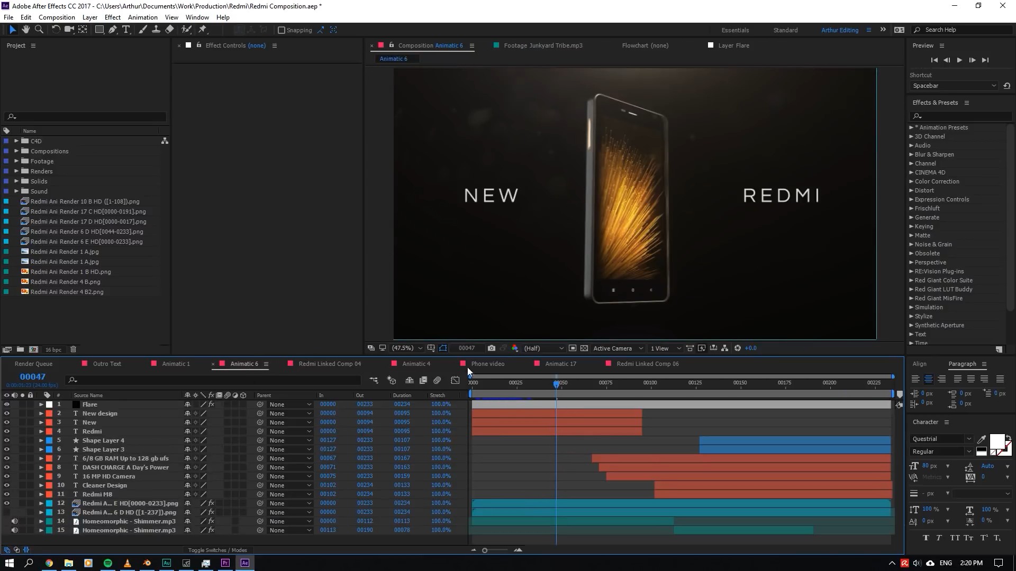This screenshot has width=1016, height=571.
Task: Select the Zoom magnifier tool
Action: click(39, 30)
